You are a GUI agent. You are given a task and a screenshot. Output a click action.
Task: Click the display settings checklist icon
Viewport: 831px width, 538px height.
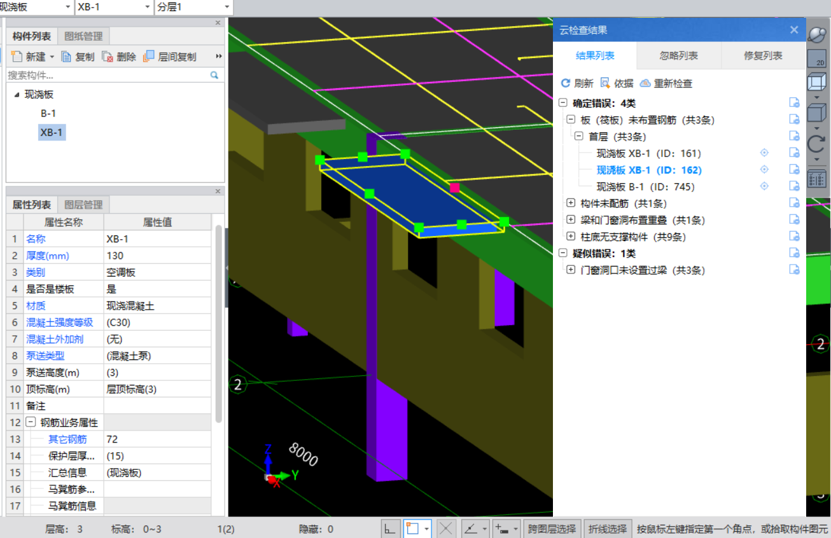click(816, 179)
